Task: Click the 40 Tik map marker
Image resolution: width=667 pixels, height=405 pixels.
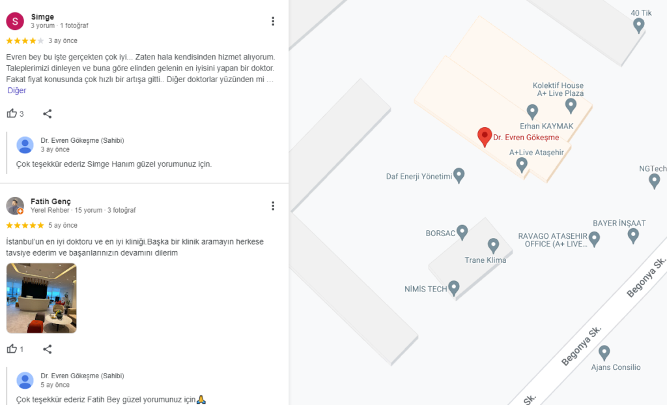Action: [x=638, y=25]
